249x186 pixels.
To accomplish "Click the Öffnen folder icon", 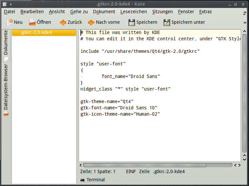I will 32,22.
